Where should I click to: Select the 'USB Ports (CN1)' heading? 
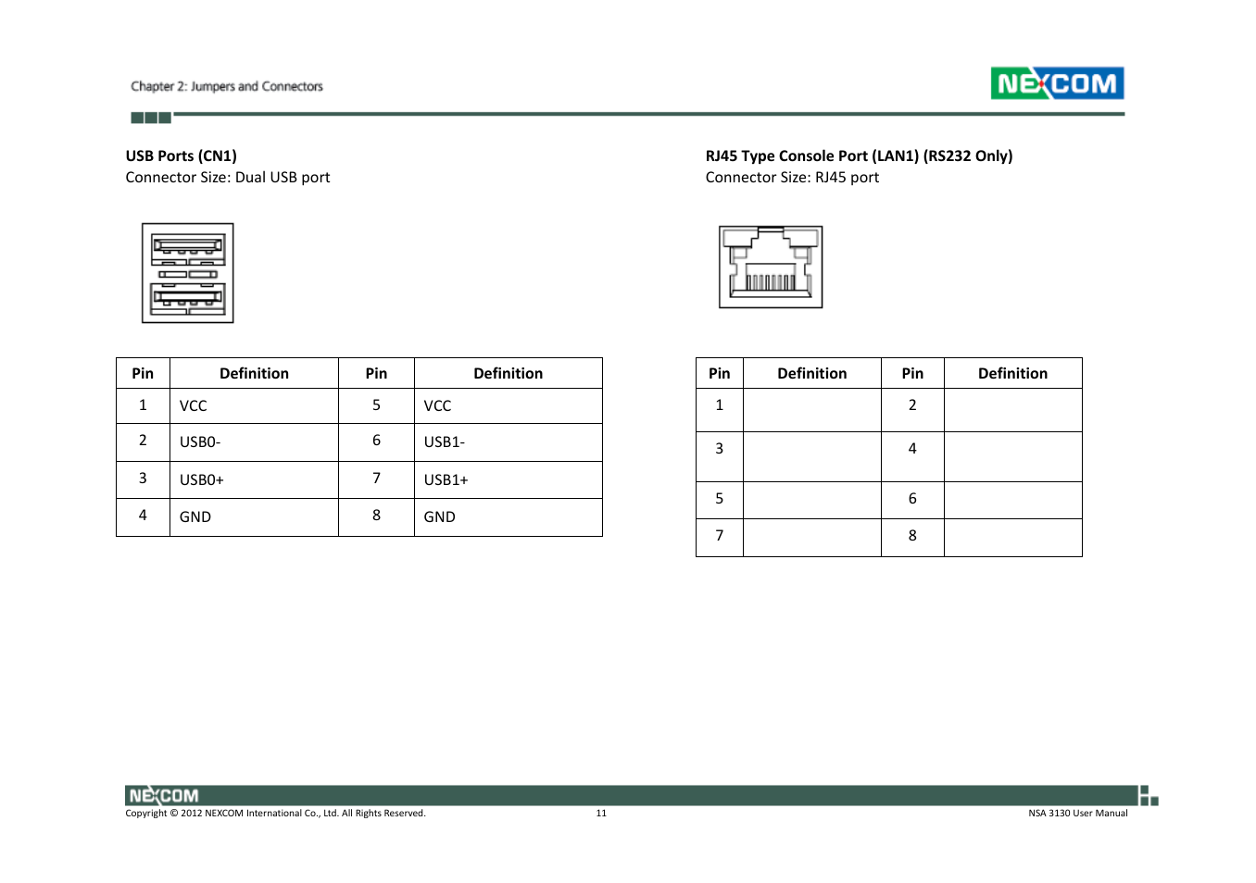(x=182, y=155)
